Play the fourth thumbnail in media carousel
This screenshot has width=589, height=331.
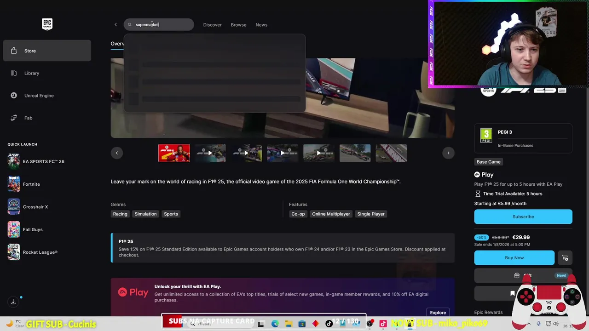point(283,153)
